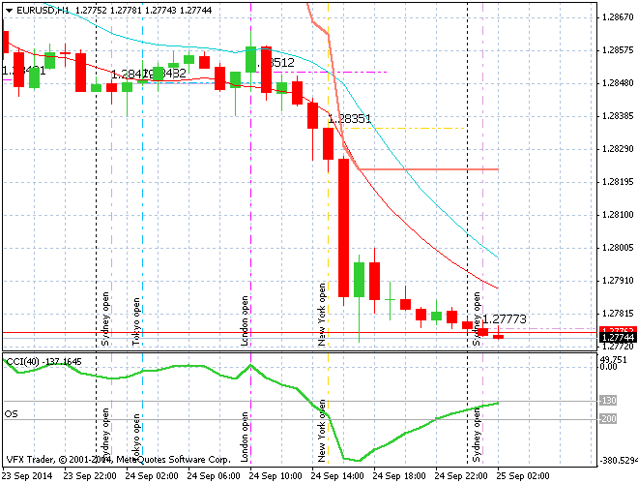The width and height of the screenshot is (638, 484).
Task: Select the EURUSD,H1 chart title text
Action: click(43, 11)
